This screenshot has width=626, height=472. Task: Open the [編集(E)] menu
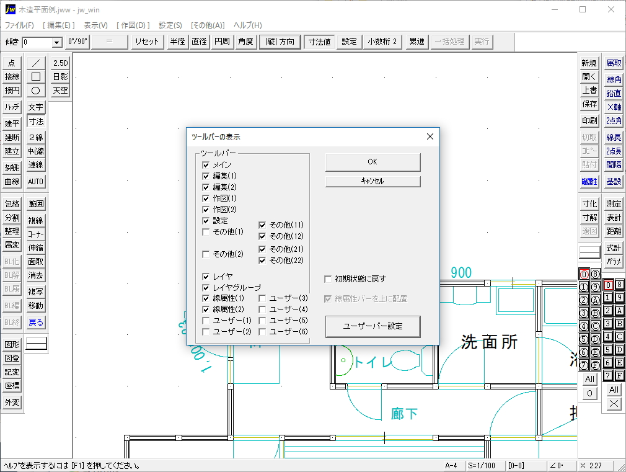59,25
